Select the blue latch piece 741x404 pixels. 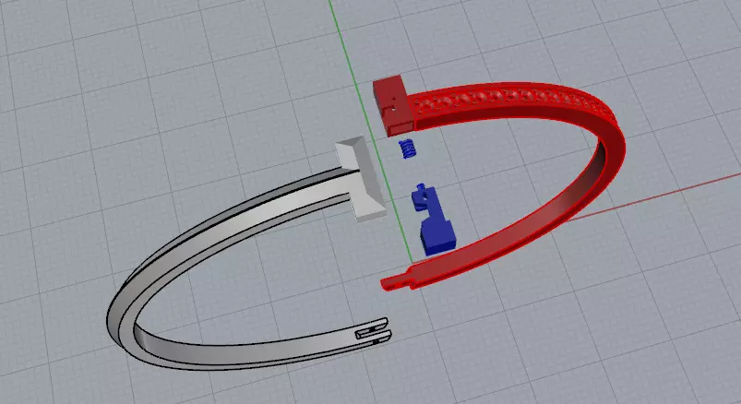(x=434, y=220)
